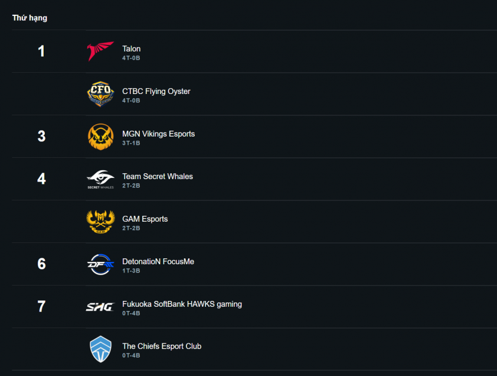Click GAM Esports team name
Viewport: 497px width, 376px height.
coord(145,219)
